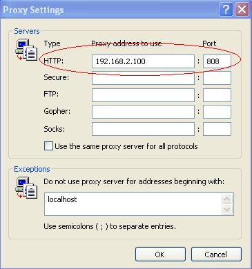Focus the Secure port field

(x=217, y=78)
